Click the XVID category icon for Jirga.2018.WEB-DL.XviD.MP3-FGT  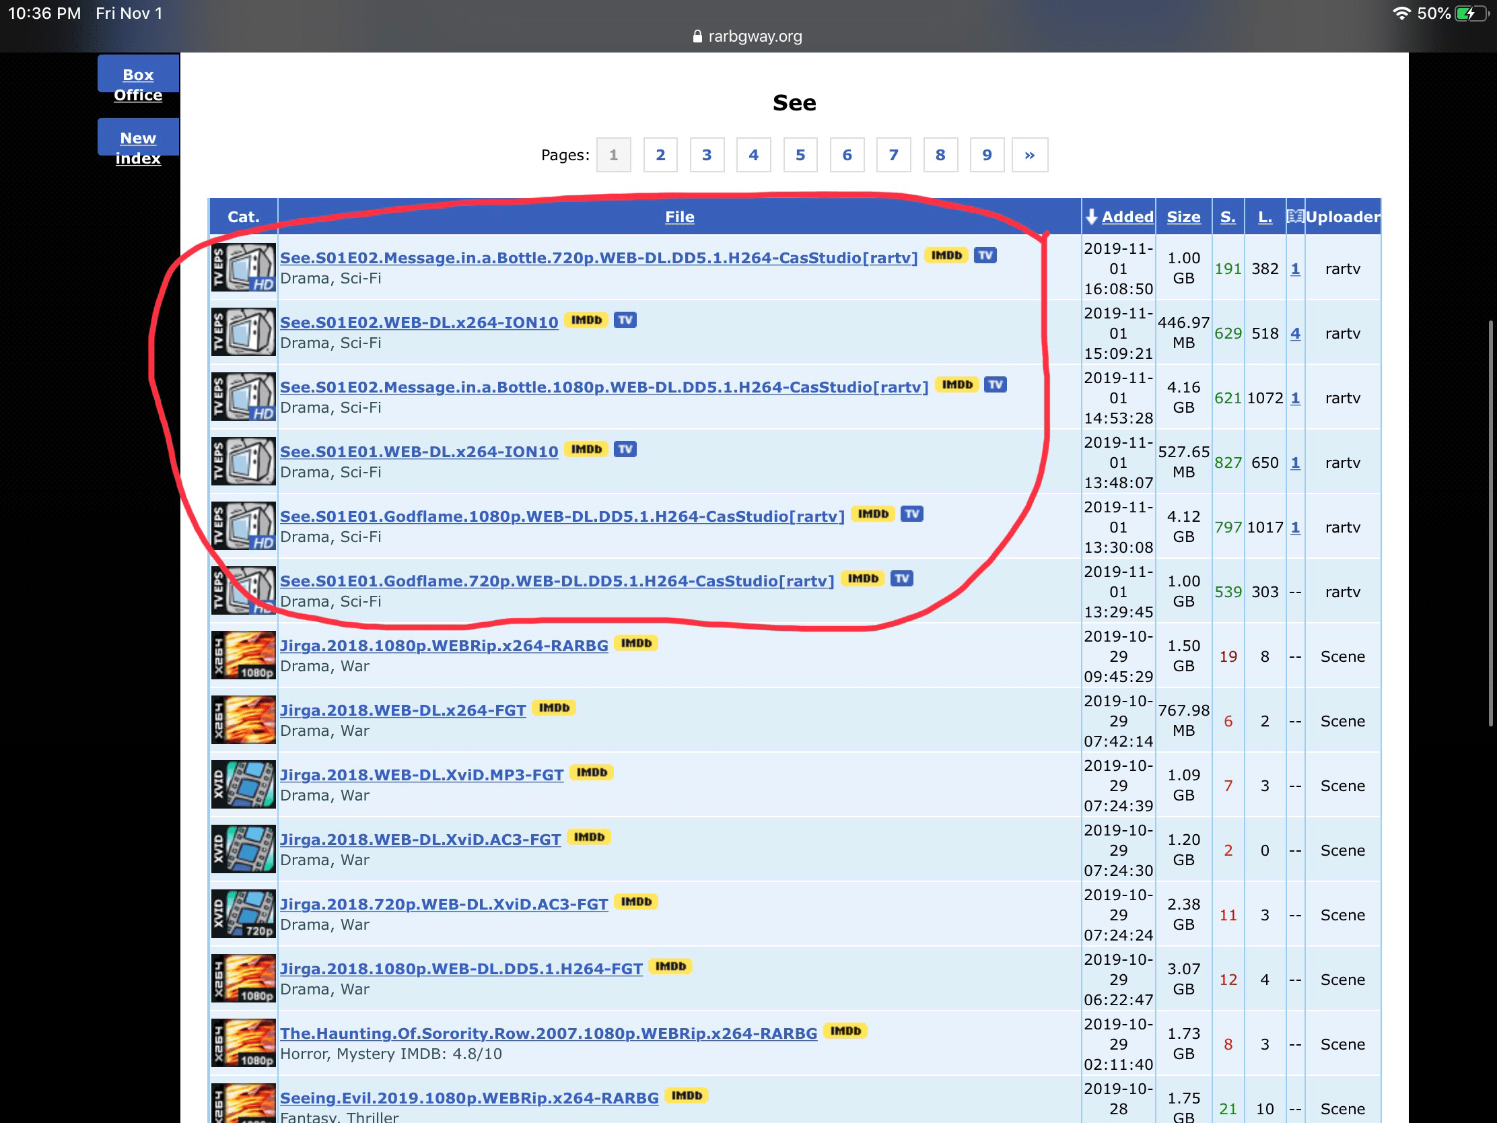243,784
